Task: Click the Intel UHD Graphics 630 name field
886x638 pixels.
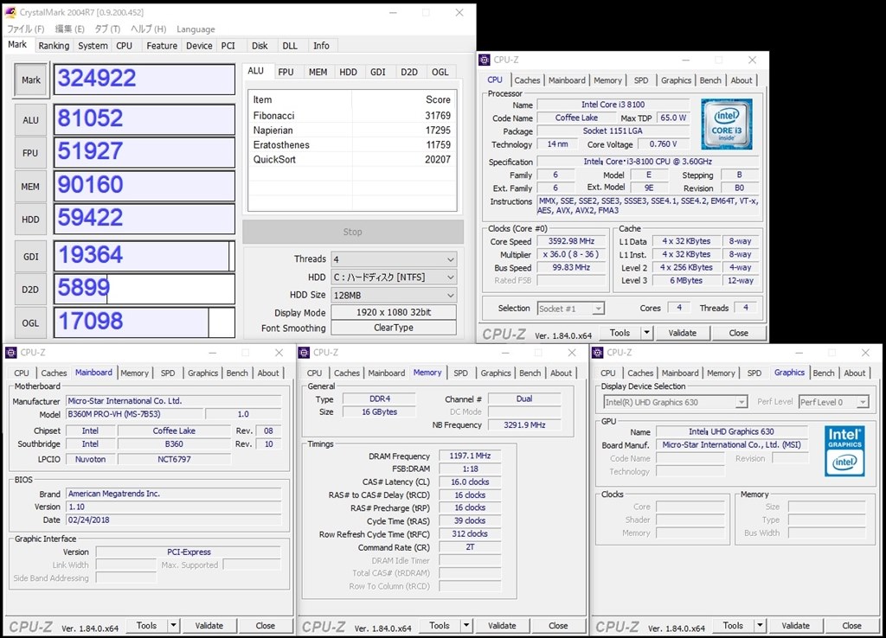Action: [x=731, y=431]
